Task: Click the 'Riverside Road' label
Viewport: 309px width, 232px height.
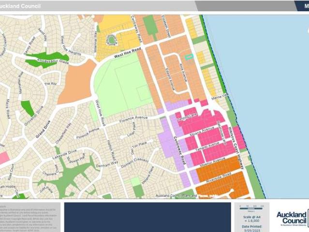Action: tap(219, 178)
